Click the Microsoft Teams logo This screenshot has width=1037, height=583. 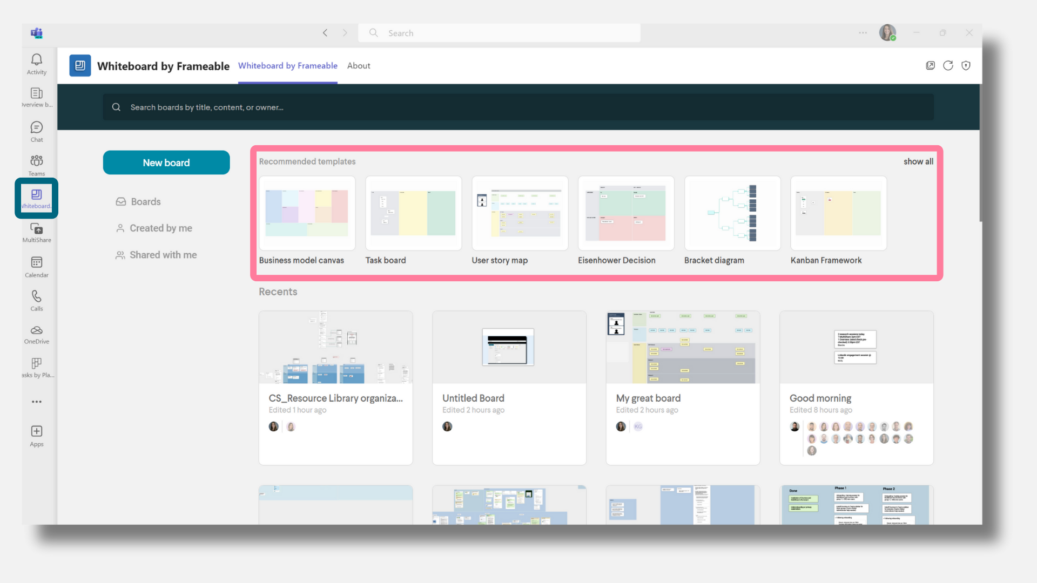coord(37,33)
